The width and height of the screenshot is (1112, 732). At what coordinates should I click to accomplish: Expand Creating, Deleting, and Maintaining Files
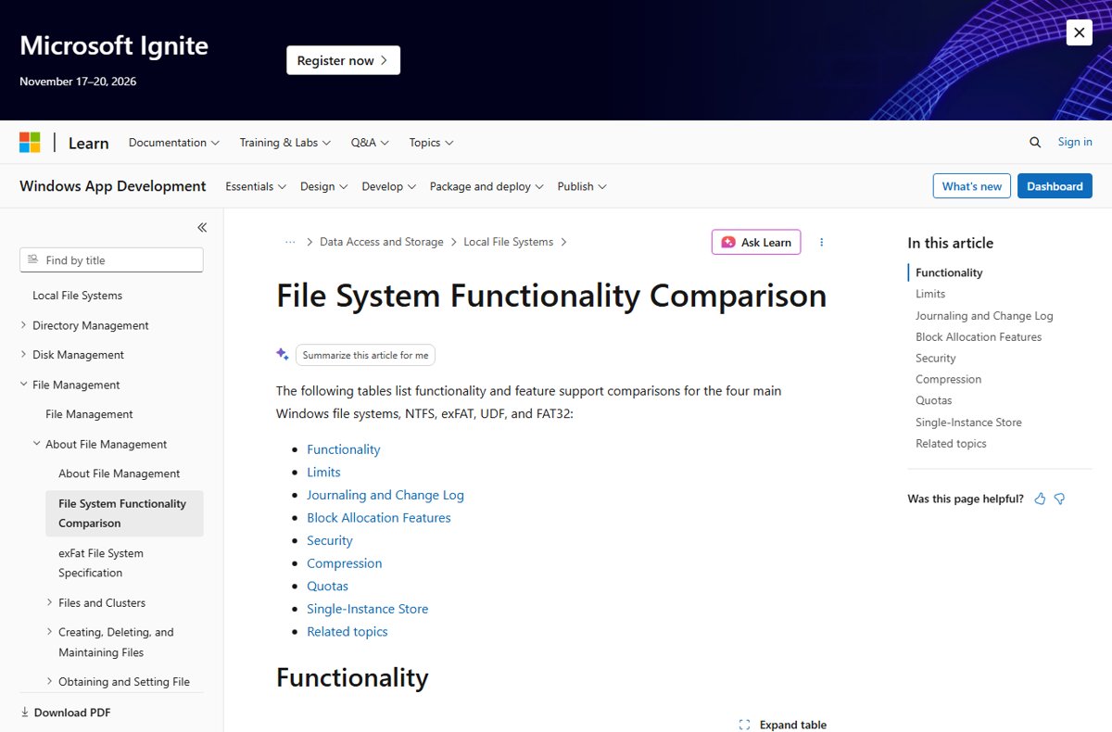click(50, 632)
